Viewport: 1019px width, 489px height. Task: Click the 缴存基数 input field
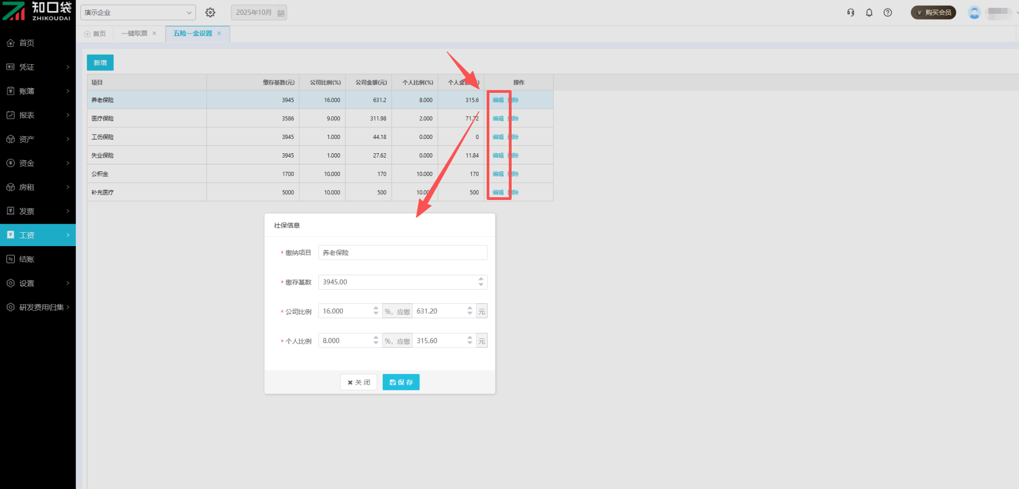tap(398, 282)
